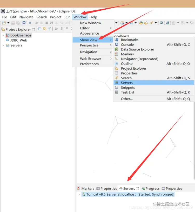Viewport: 195px width, 212px height.
Task: Expand the bookmanage project node
Action: [x=3, y=35]
